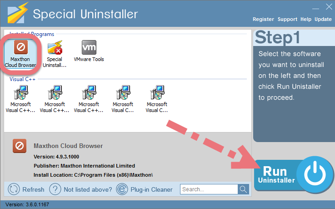Select the third Microsoft Visual C++ entry

click(89, 99)
